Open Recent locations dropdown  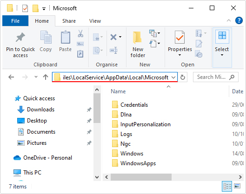point(36,77)
